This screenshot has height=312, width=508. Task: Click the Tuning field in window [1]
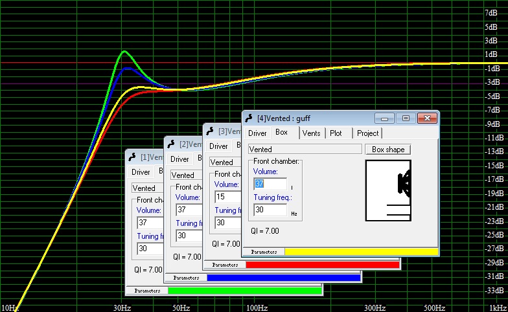pyautogui.click(x=150, y=249)
